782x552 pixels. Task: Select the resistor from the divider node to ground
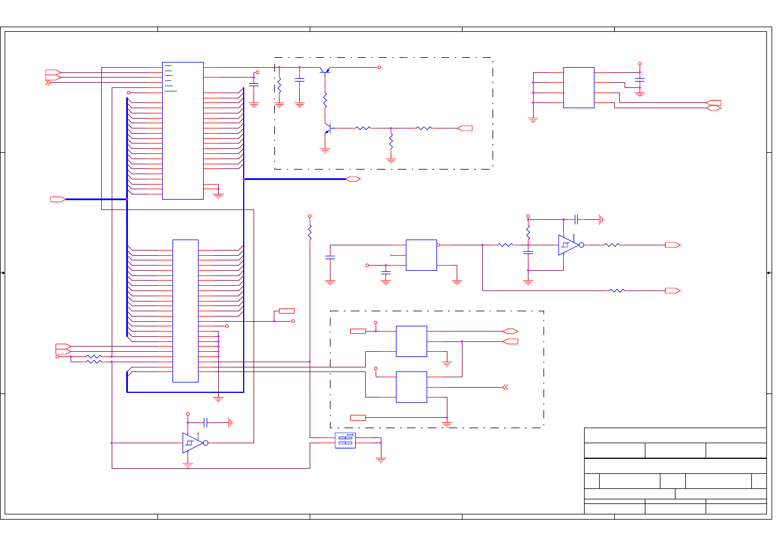[391, 141]
